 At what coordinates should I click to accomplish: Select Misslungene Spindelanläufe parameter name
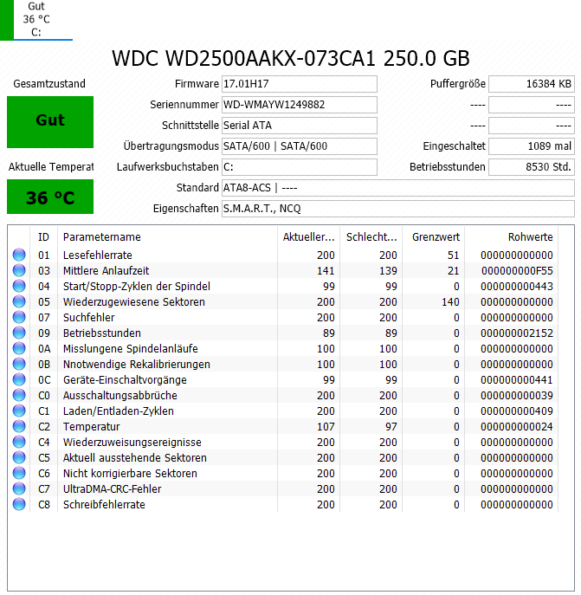click(131, 348)
